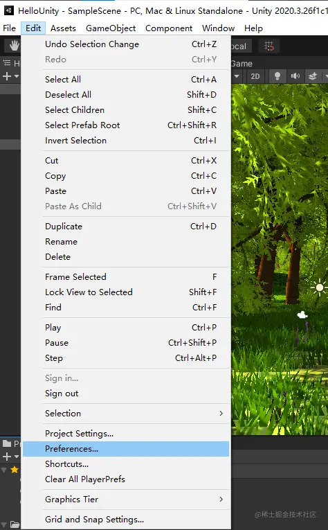Choose Select Prefab Root

(x=126, y=125)
